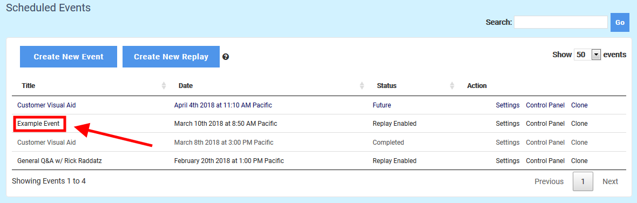
Task: Clone the Completed Customer Visual Aid event
Action: tap(579, 143)
